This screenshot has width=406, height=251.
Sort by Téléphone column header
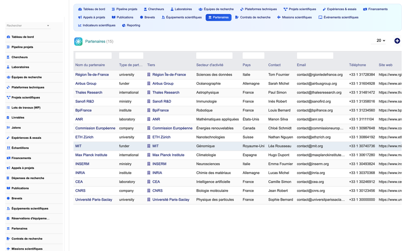pyautogui.click(x=358, y=65)
